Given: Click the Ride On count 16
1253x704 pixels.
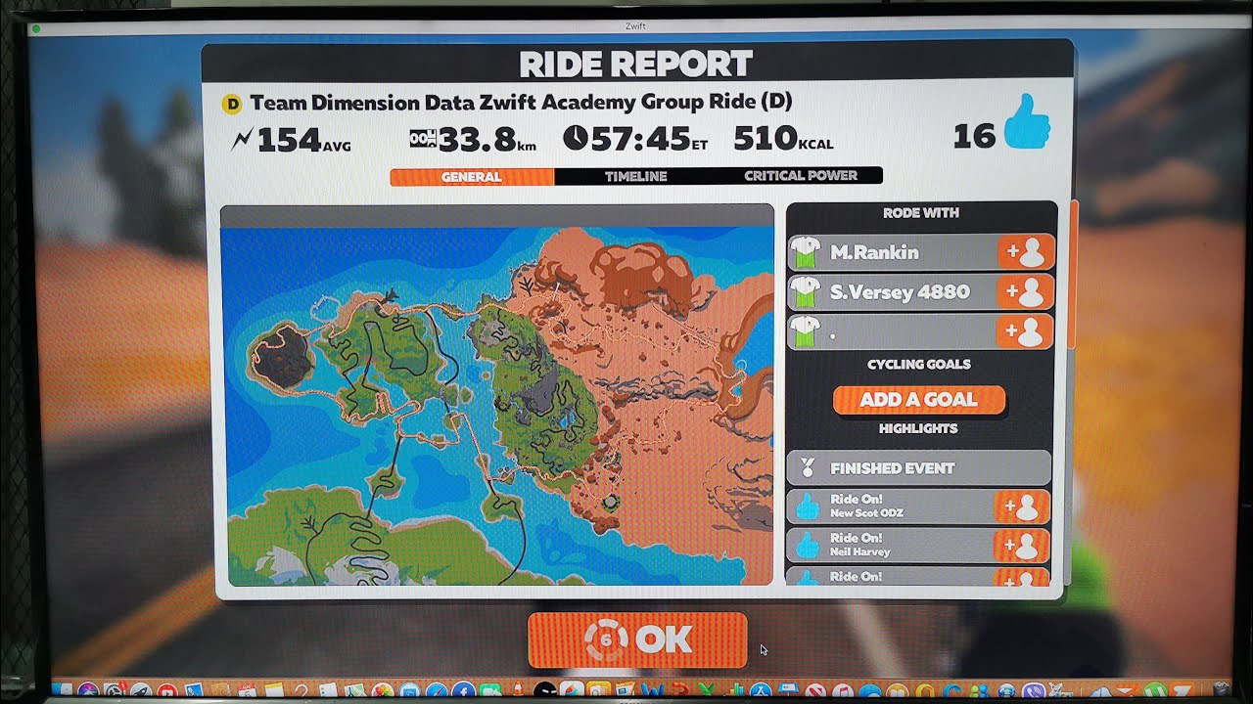Looking at the screenshot, I should click(974, 136).
